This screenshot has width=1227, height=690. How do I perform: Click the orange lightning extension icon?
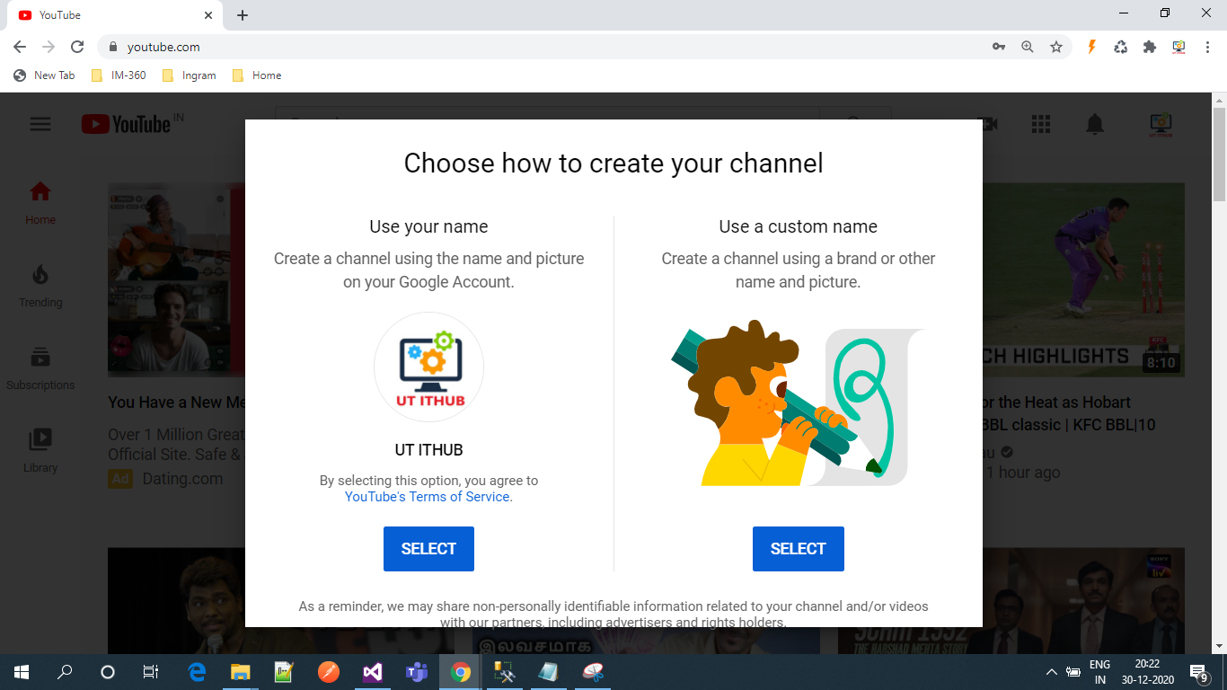[1092, 47]
